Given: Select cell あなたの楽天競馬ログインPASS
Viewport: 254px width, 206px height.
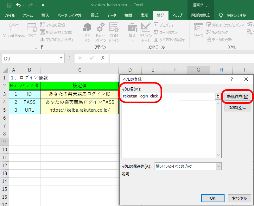Looking at the screenshot, I should point(80,102).
